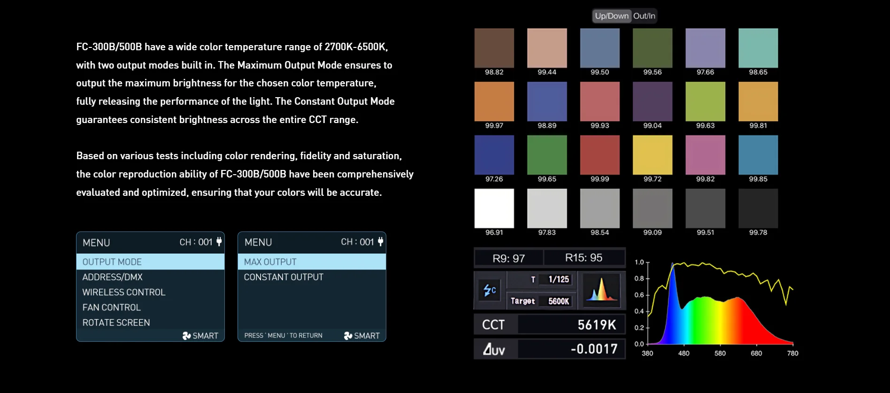Click the CCT 5619K reading
This screenshot has width=890, height=393.
[x=597, y=324]
